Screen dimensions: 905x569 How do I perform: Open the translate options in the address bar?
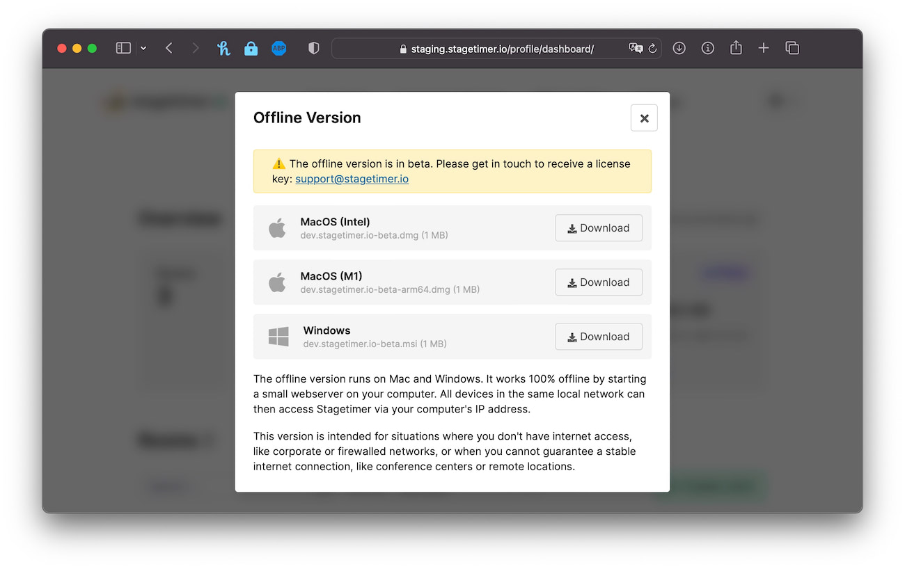(636, 48)
